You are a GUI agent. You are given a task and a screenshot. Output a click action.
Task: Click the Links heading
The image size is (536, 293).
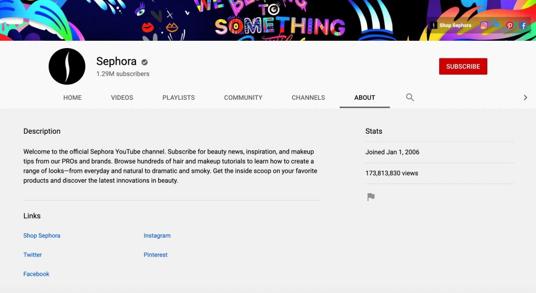(x=32, y=216)
